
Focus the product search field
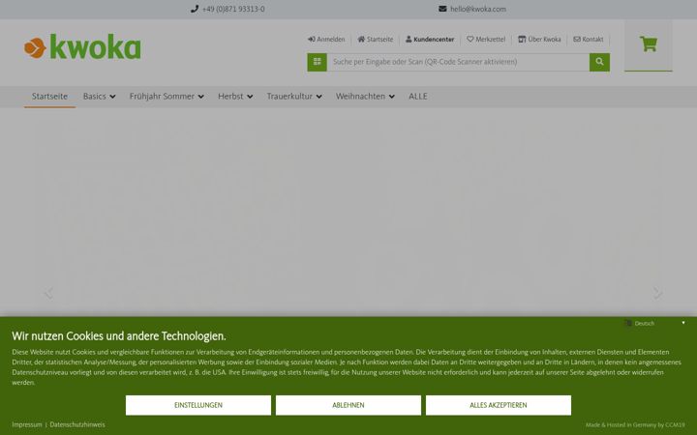tap(458, 62)
